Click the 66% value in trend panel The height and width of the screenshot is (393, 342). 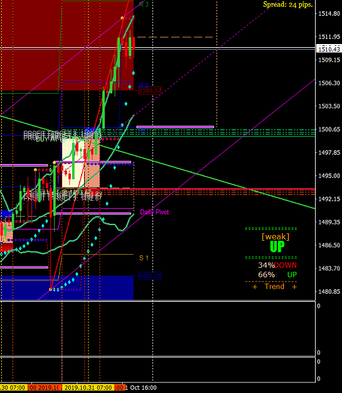point(266,275)
